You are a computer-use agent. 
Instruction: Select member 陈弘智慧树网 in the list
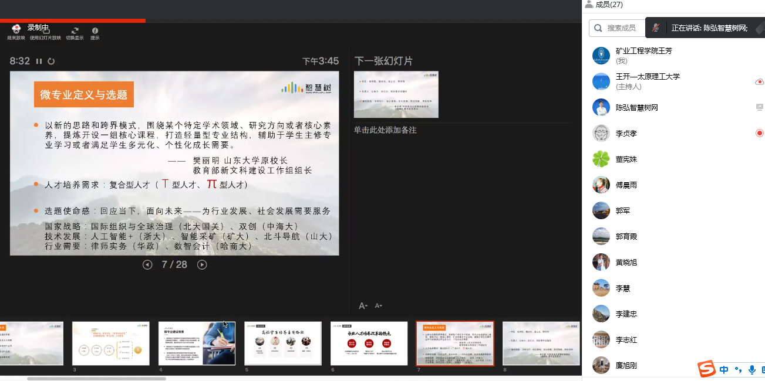[x=636, y=108]
